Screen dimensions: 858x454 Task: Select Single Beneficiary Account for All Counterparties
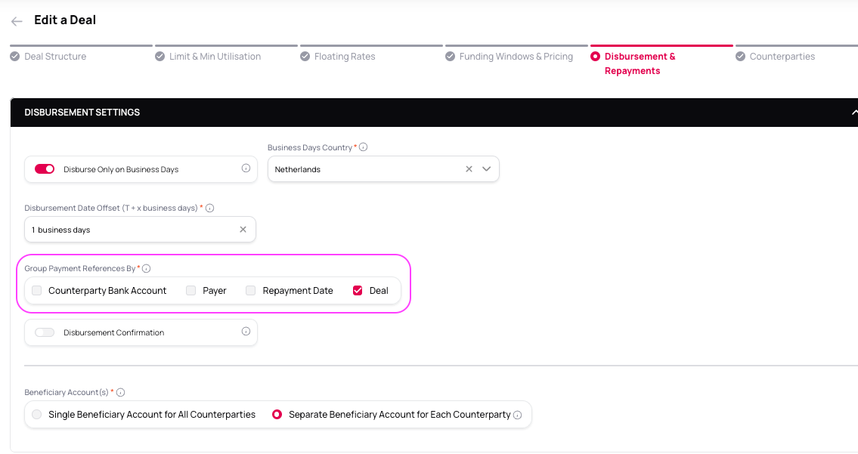pos(37,415)
